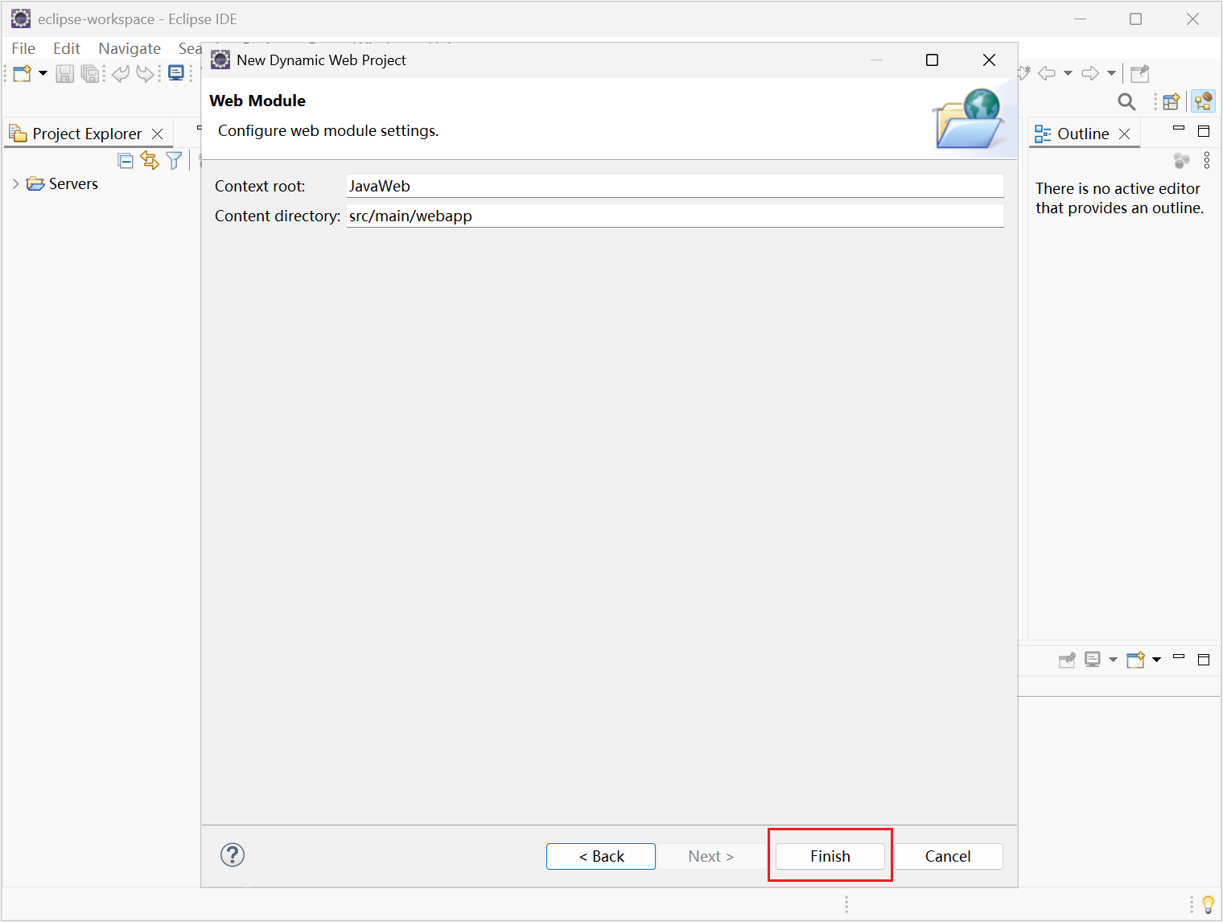Select the Java EE perspective button
The image size is (1223, 922).
pyautogui.click(x=1204, y=101)
